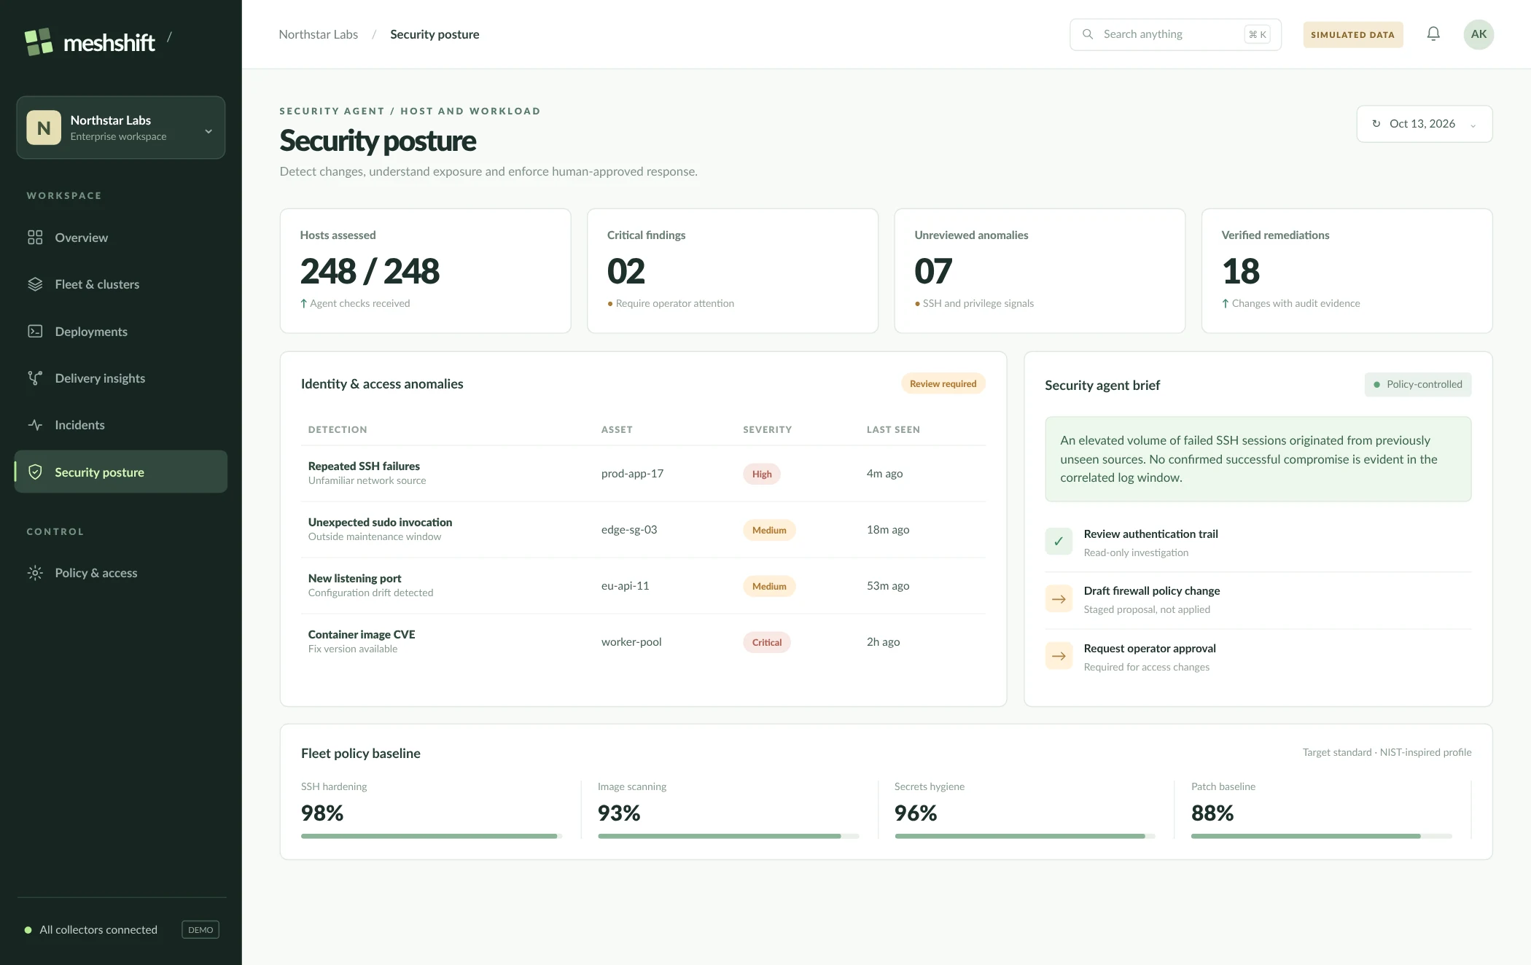1531x965 pixels.
Task: Click the checkmark icon for Review authentication trail
Action: [x=1059, y=542]
